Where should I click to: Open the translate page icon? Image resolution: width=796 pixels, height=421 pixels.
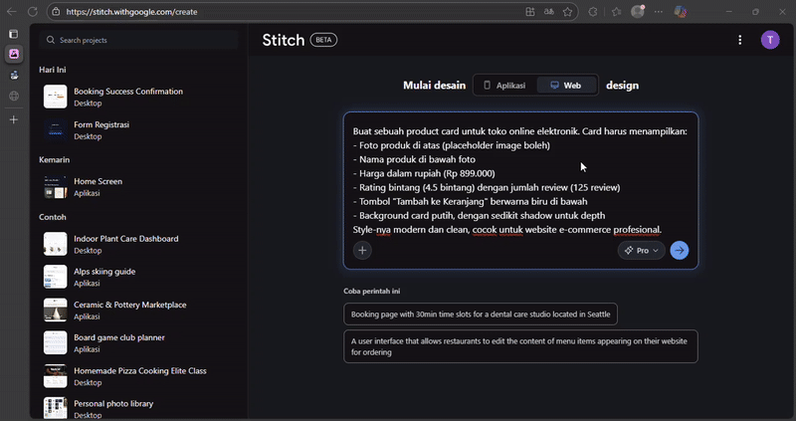549,12
